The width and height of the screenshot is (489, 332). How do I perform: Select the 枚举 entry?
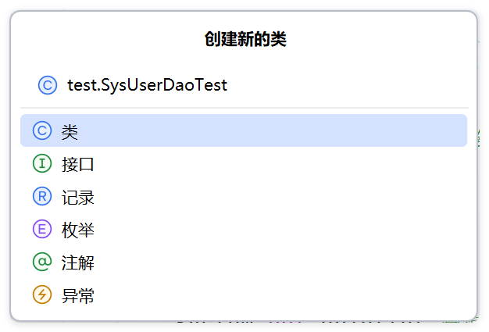pos(244,229)
